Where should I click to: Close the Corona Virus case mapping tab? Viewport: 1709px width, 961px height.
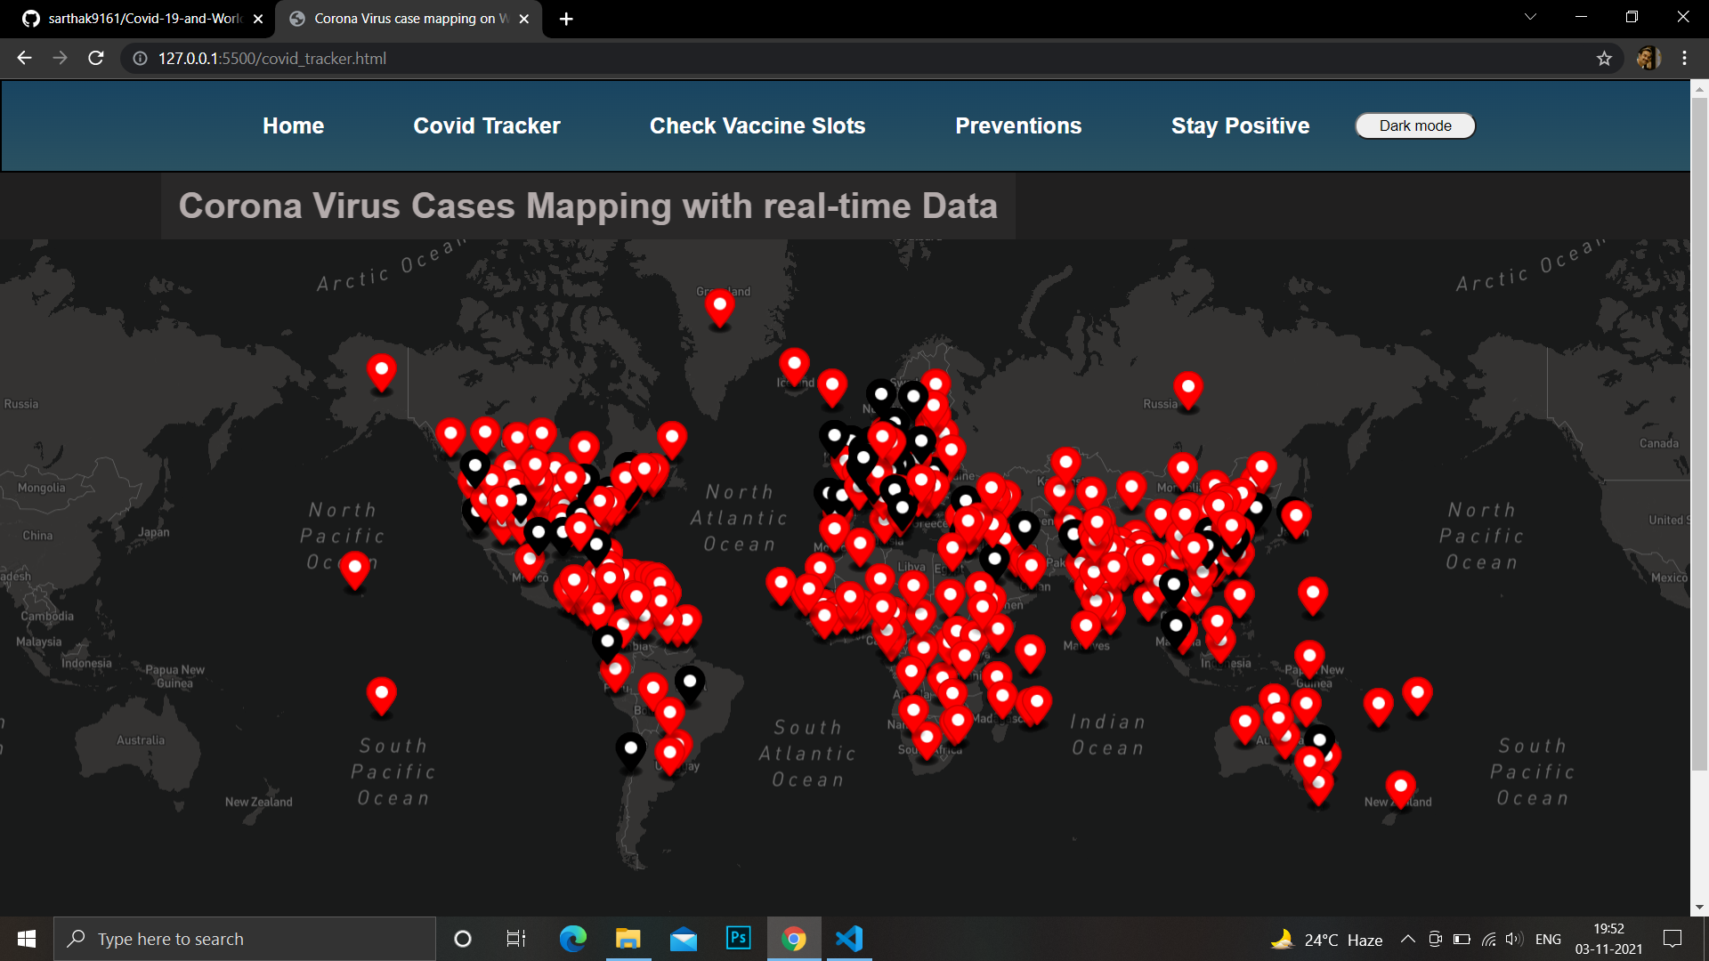tap(524, 19)
